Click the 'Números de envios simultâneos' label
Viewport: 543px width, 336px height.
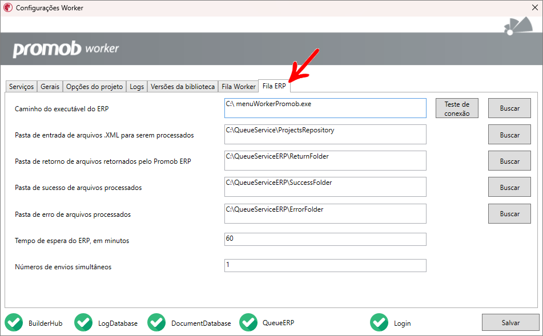tap(63, 267)
